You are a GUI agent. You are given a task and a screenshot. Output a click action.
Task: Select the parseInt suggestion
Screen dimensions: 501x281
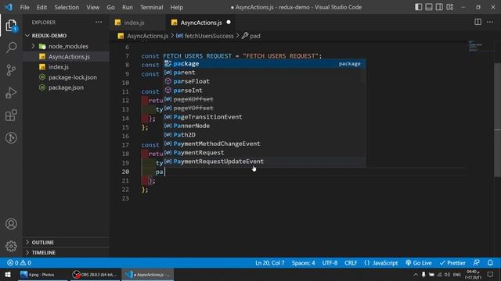coord(265,91)
